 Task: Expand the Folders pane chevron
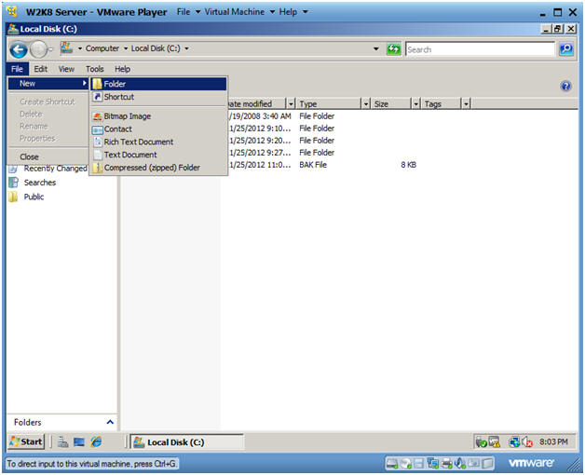point(110,422)
